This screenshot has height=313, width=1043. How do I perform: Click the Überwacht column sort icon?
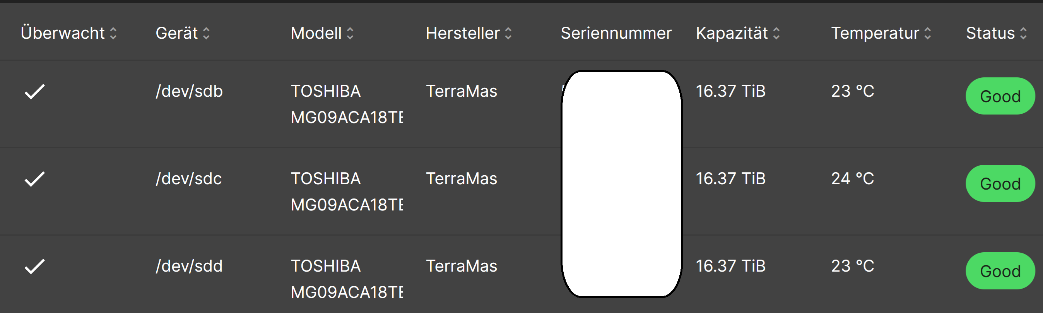[113, 33]
